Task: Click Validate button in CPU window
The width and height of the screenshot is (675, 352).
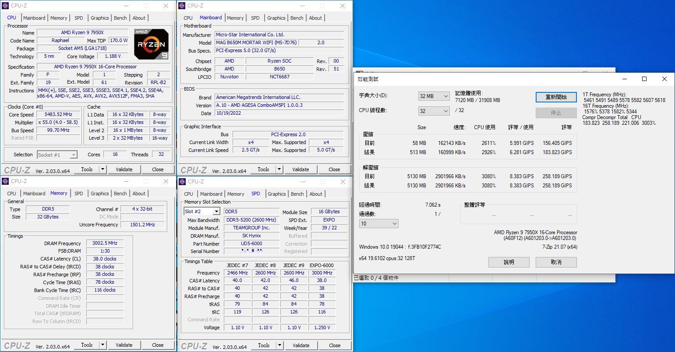Action: tap(124, 169)
